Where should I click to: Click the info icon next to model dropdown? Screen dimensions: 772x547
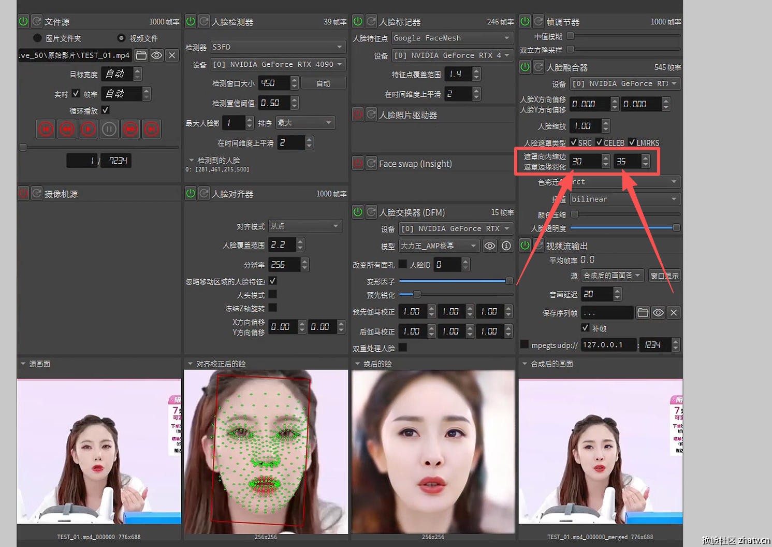pos(506,246)
